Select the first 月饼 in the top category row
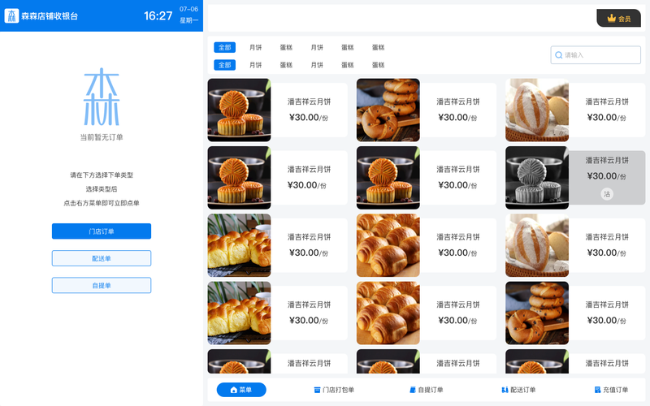 tap(255, 48)
